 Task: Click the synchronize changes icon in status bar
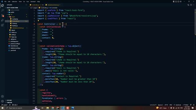10,105
